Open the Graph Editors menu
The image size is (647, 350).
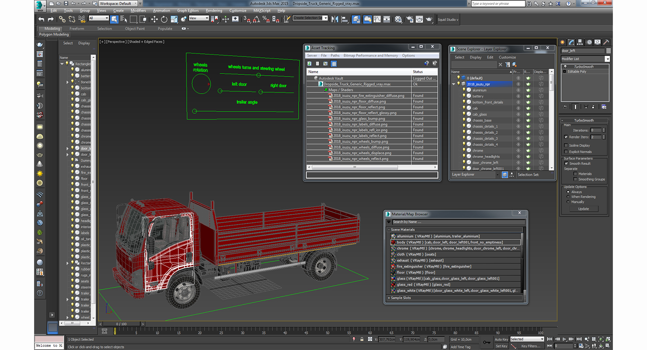[x=188, y=10]
